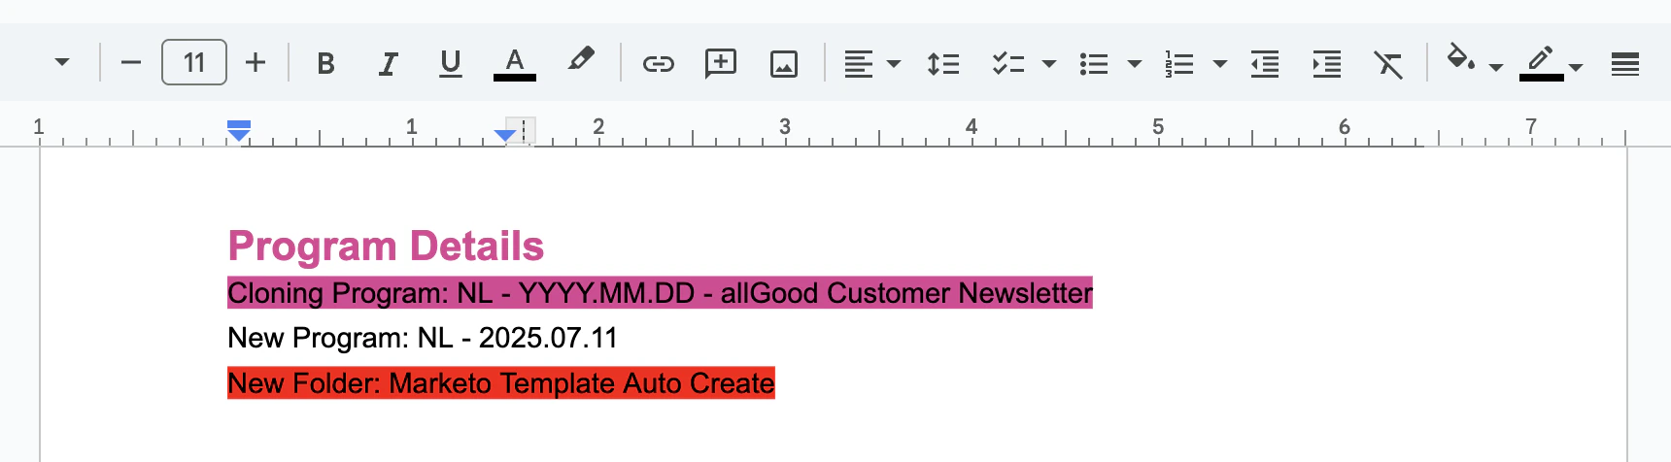Click the Cloning Program highlighted line
This screenshot has width=1671, height=462.
pos(660,293)
